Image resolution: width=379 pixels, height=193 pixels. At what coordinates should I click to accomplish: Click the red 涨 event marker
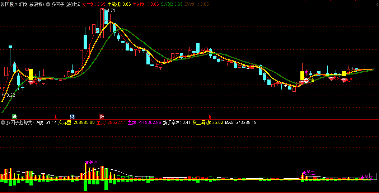(102, 117)
